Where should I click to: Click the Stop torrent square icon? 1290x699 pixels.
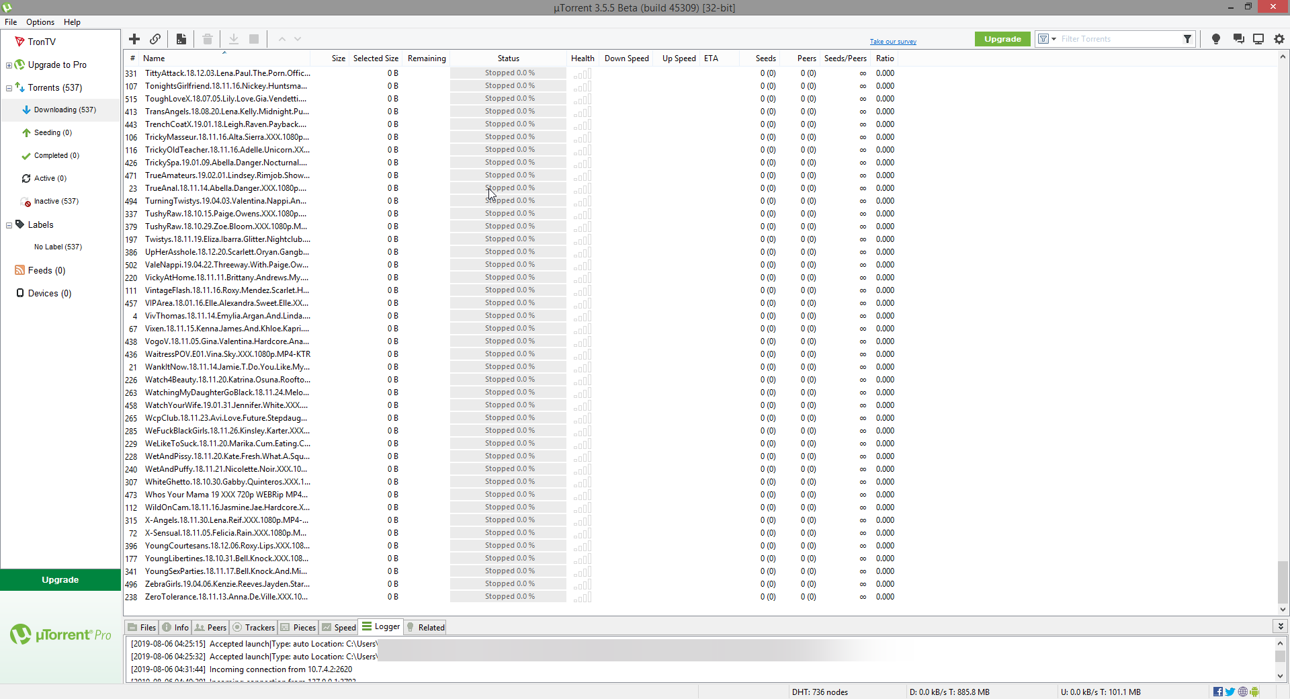[x=254, y=39]
